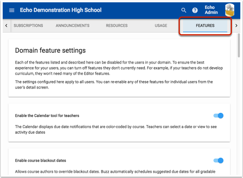Open help via question mark icon
Viewport: 243px width, 178px height.
point(195,10)
